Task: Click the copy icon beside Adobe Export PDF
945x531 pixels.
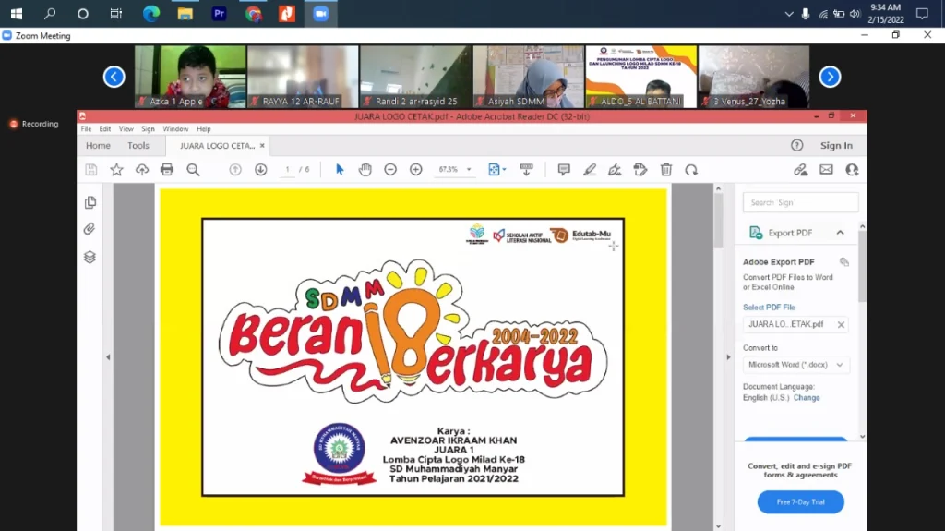Action: (844, 262)
